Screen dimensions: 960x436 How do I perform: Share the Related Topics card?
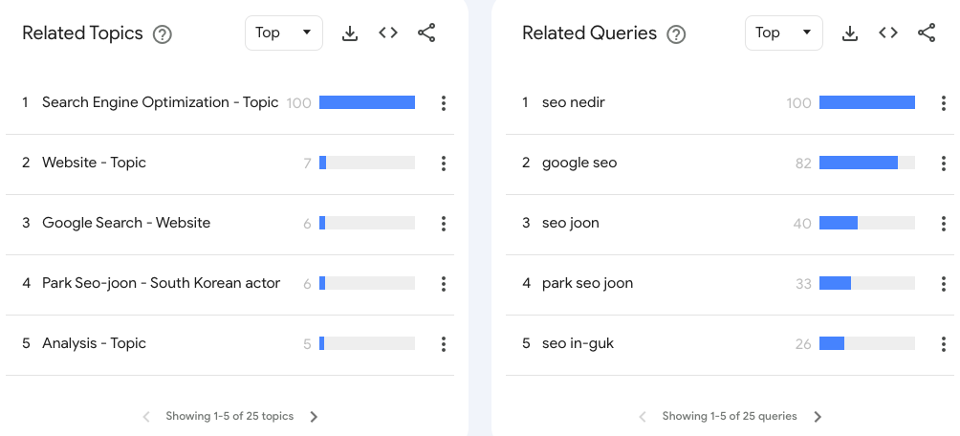click(426, 33)
